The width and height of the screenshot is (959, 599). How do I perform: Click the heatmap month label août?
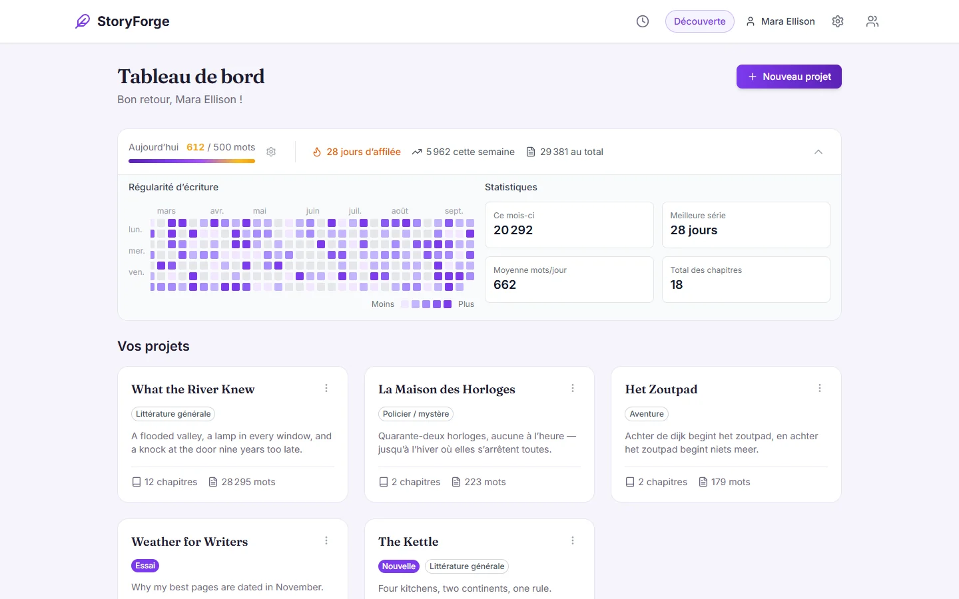click(400, 211)
